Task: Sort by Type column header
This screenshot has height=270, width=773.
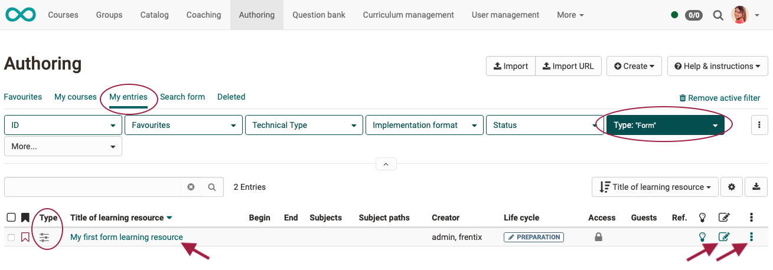Action: pos(48,218)
